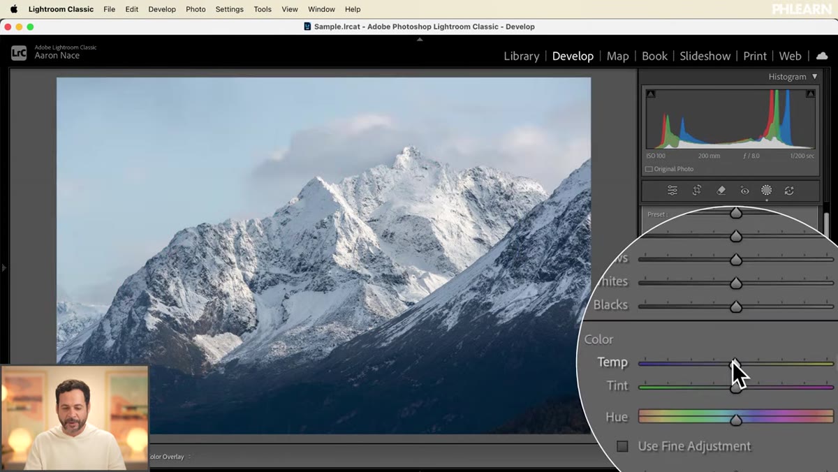Open the Help menu

point(353,9)
